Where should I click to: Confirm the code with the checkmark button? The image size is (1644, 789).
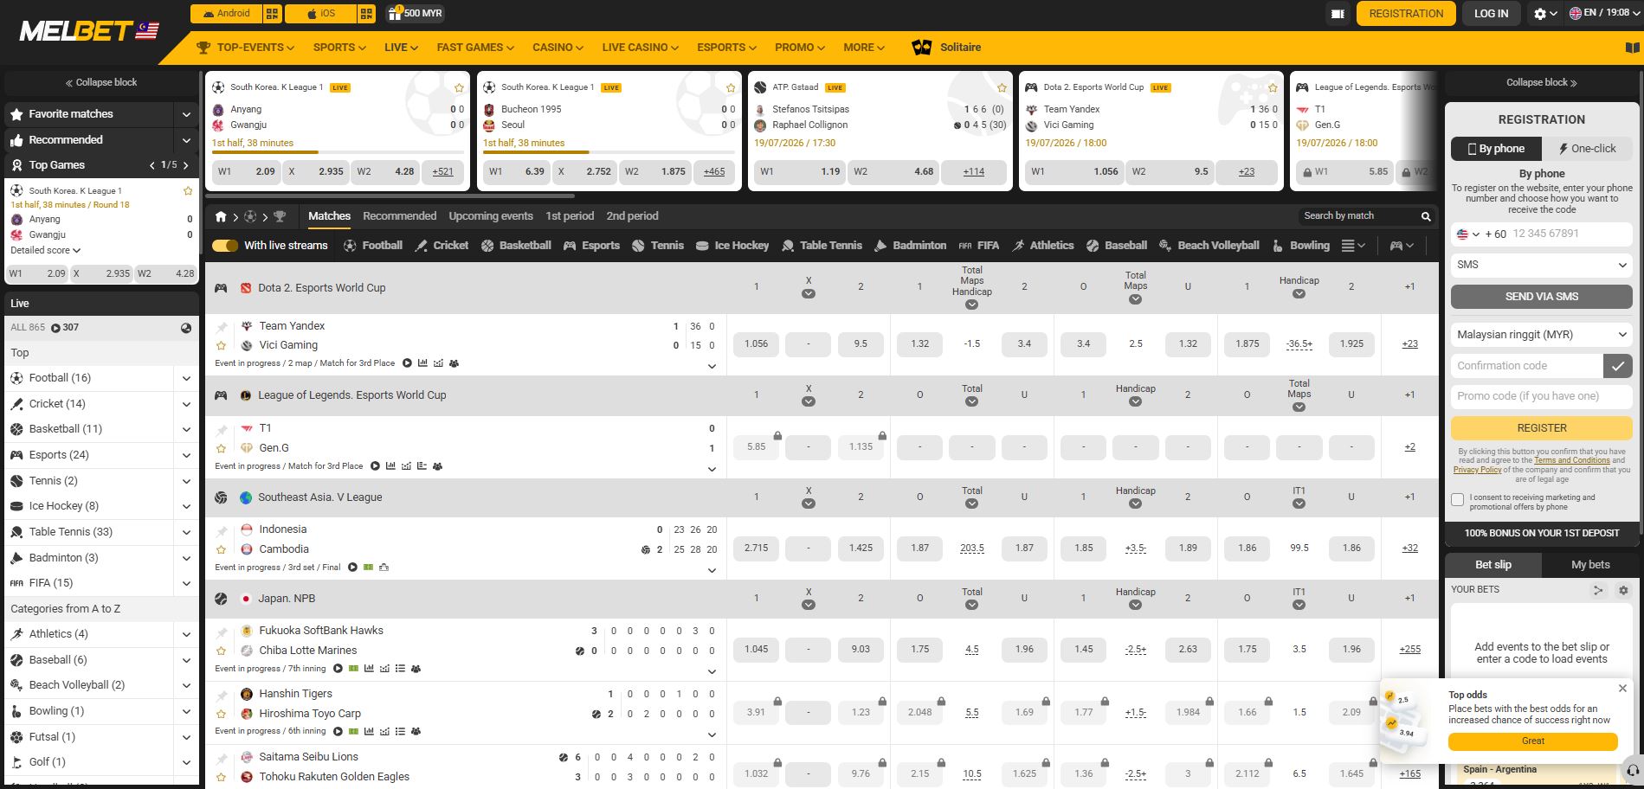(1617, 366)
